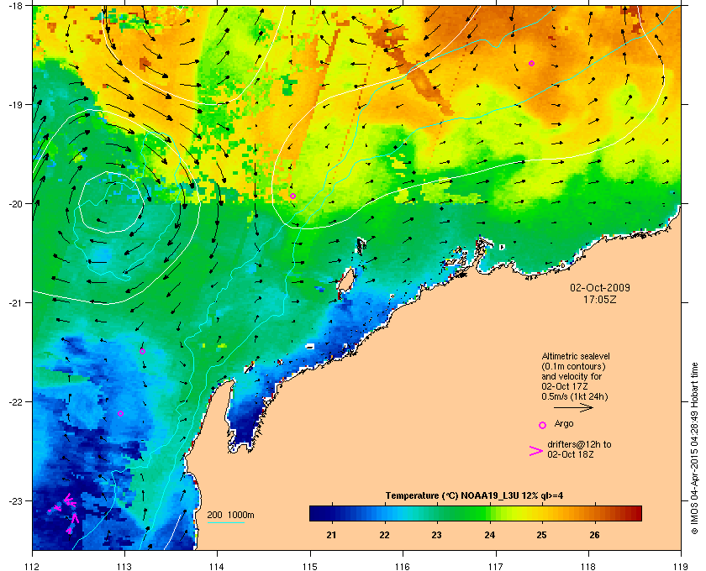This screenshot has height=571, width=706.
Task: Click the '200 1000m' depth label
Action: click(230, 516)
